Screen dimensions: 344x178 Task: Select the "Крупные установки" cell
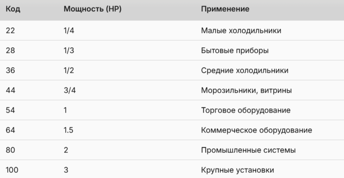(237, 170)
